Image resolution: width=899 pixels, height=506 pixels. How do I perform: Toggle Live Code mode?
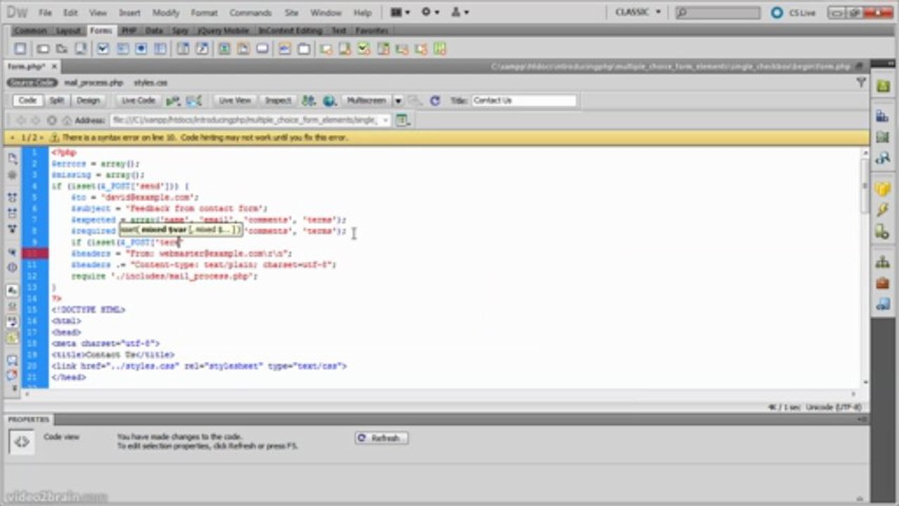click(x=138, y=100)
